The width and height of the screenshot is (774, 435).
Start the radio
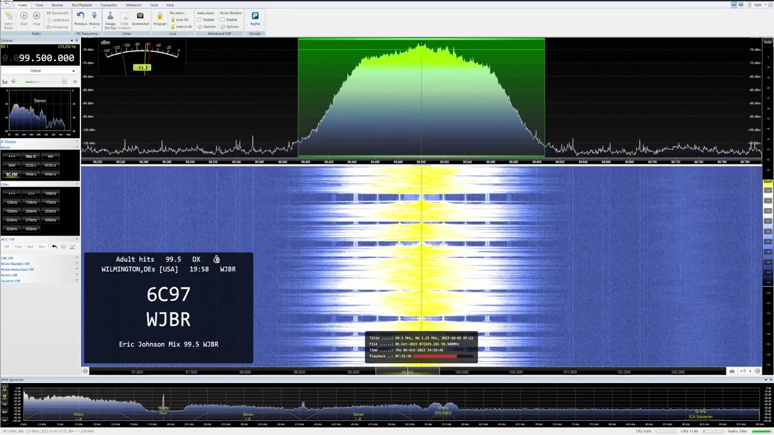tap(24, 19)
